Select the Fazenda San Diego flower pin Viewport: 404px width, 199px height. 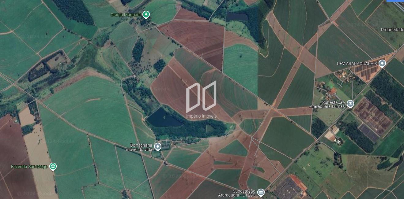[53, 166]
